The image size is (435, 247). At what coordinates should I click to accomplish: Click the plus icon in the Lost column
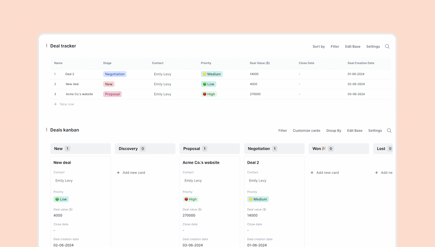[x=376, y=172]
